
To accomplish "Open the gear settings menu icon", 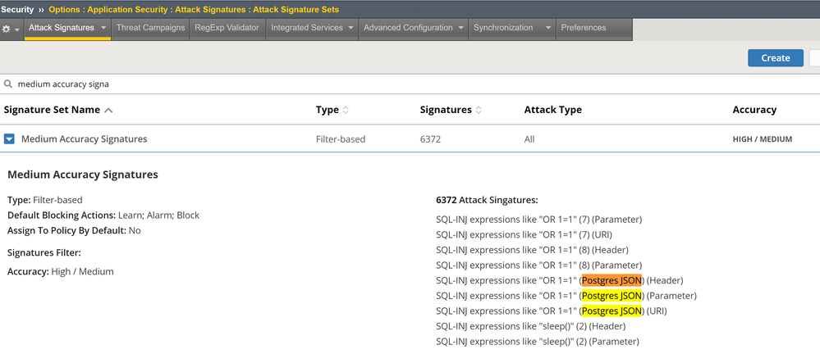I will pyautogui.click(x=7, y=29).
